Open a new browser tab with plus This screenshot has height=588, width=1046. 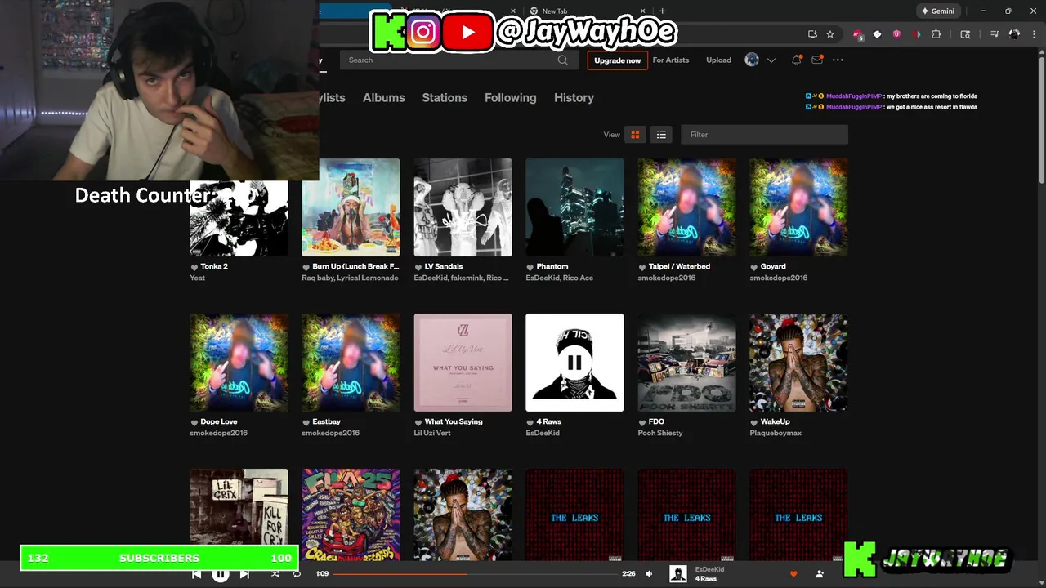pyautogui.click(x=662, y=11)
